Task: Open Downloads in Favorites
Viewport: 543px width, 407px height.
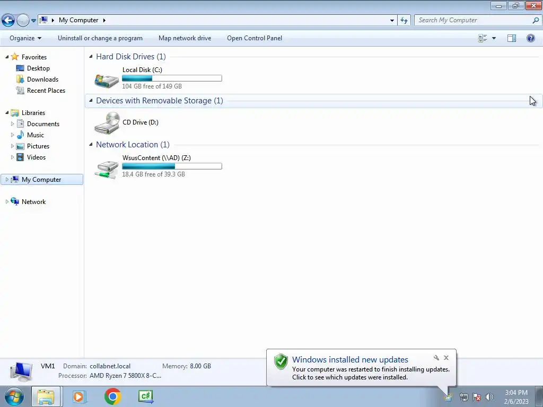Action: pyautogui.click(x=42, y=79)
